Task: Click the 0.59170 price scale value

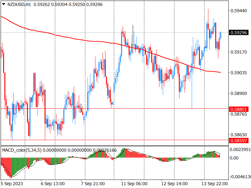Action: [239, 52]
